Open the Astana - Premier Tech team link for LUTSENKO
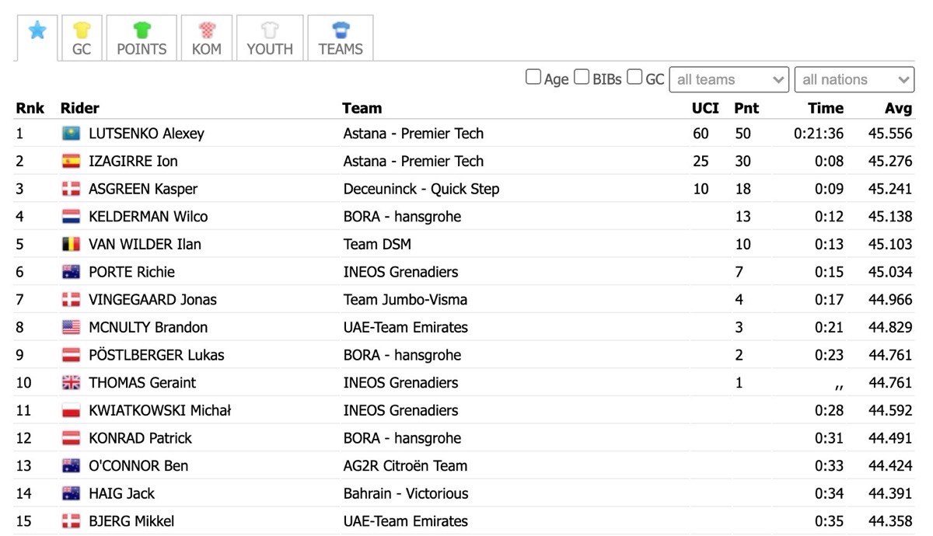 [414, 134]
